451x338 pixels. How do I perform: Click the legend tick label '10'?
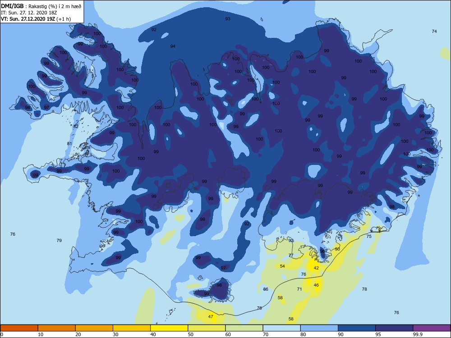41,334
